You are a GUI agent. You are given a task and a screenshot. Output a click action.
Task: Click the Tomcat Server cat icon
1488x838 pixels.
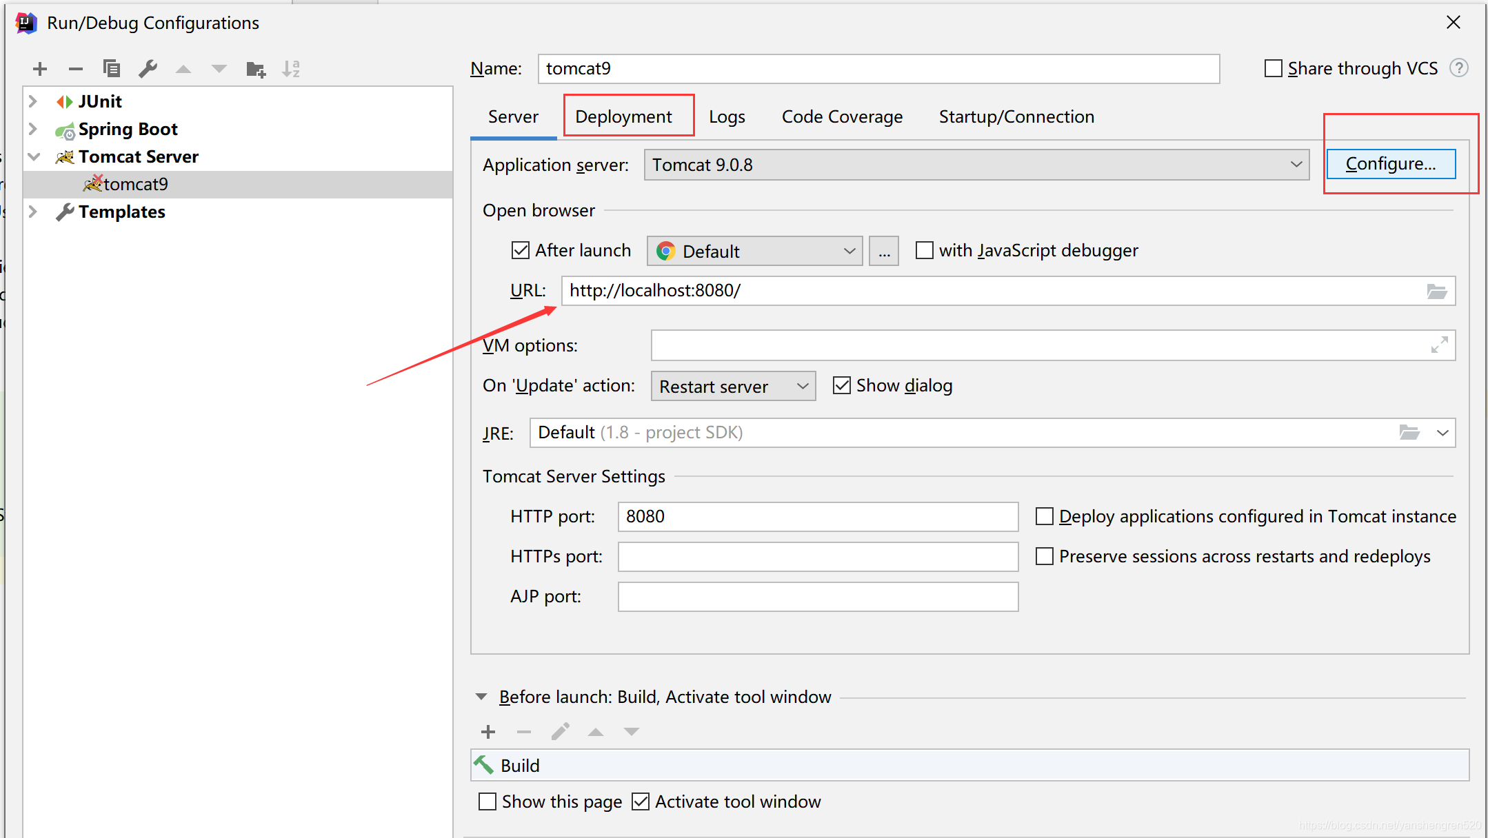point(65,157)
